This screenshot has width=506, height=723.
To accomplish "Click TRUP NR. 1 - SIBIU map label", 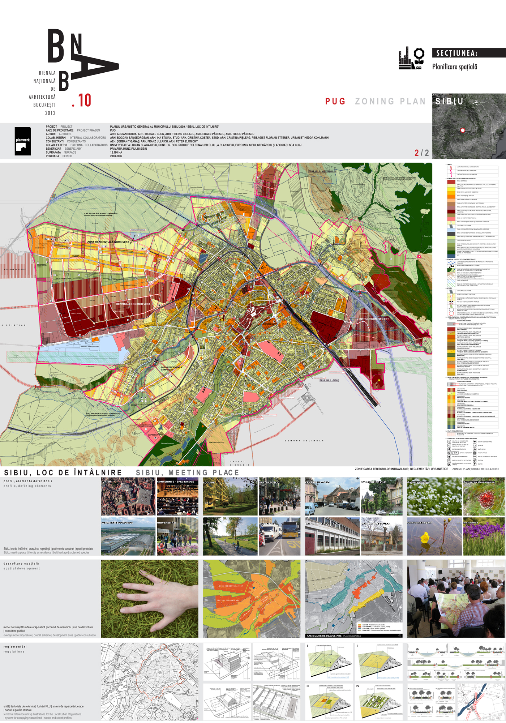I will pyautogui.click(x=329, y=380).
